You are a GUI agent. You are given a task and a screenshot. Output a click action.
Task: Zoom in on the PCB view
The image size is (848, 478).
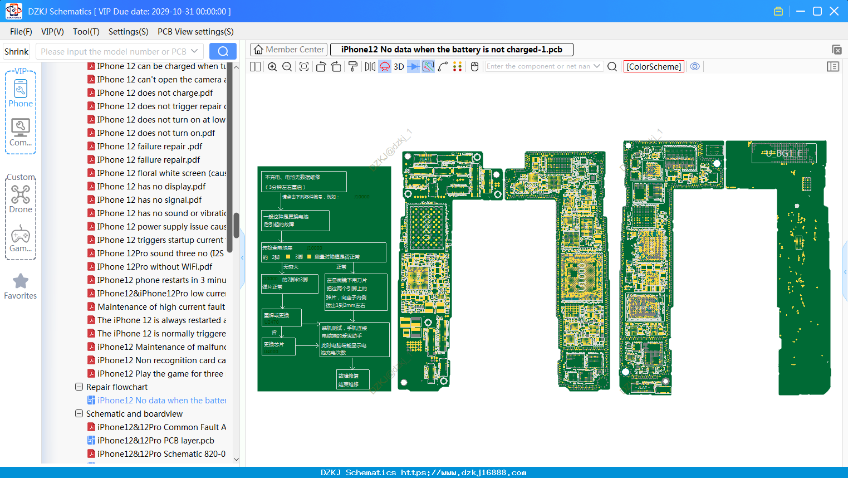[272, 66]
